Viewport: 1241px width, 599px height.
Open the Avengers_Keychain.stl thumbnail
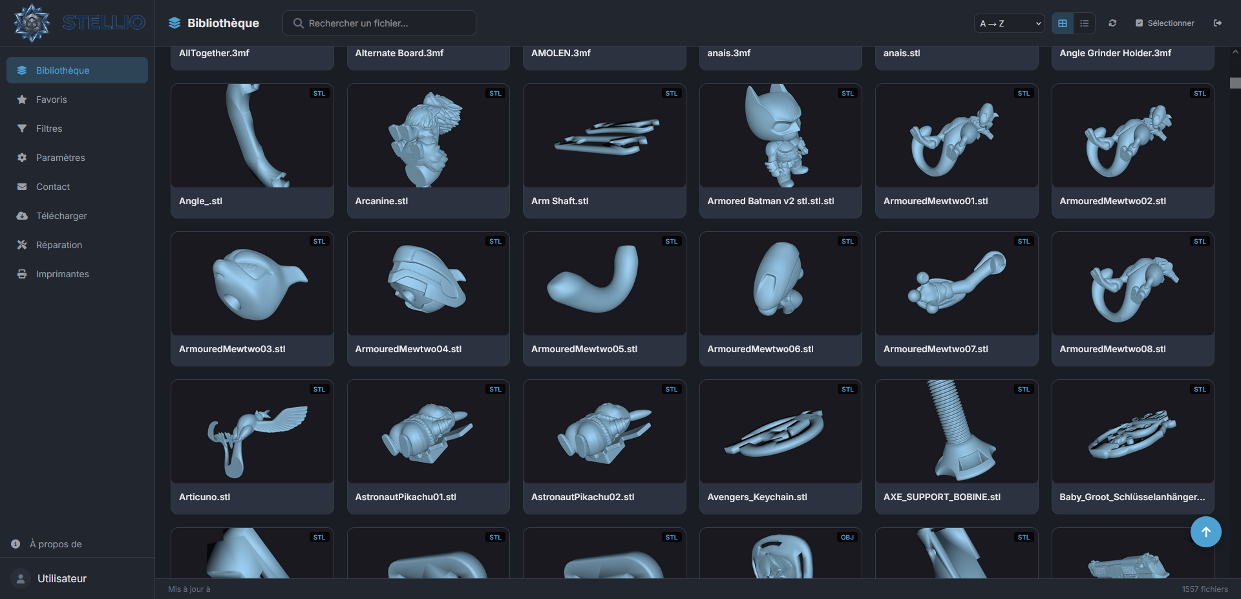click(x=781, y=432)
